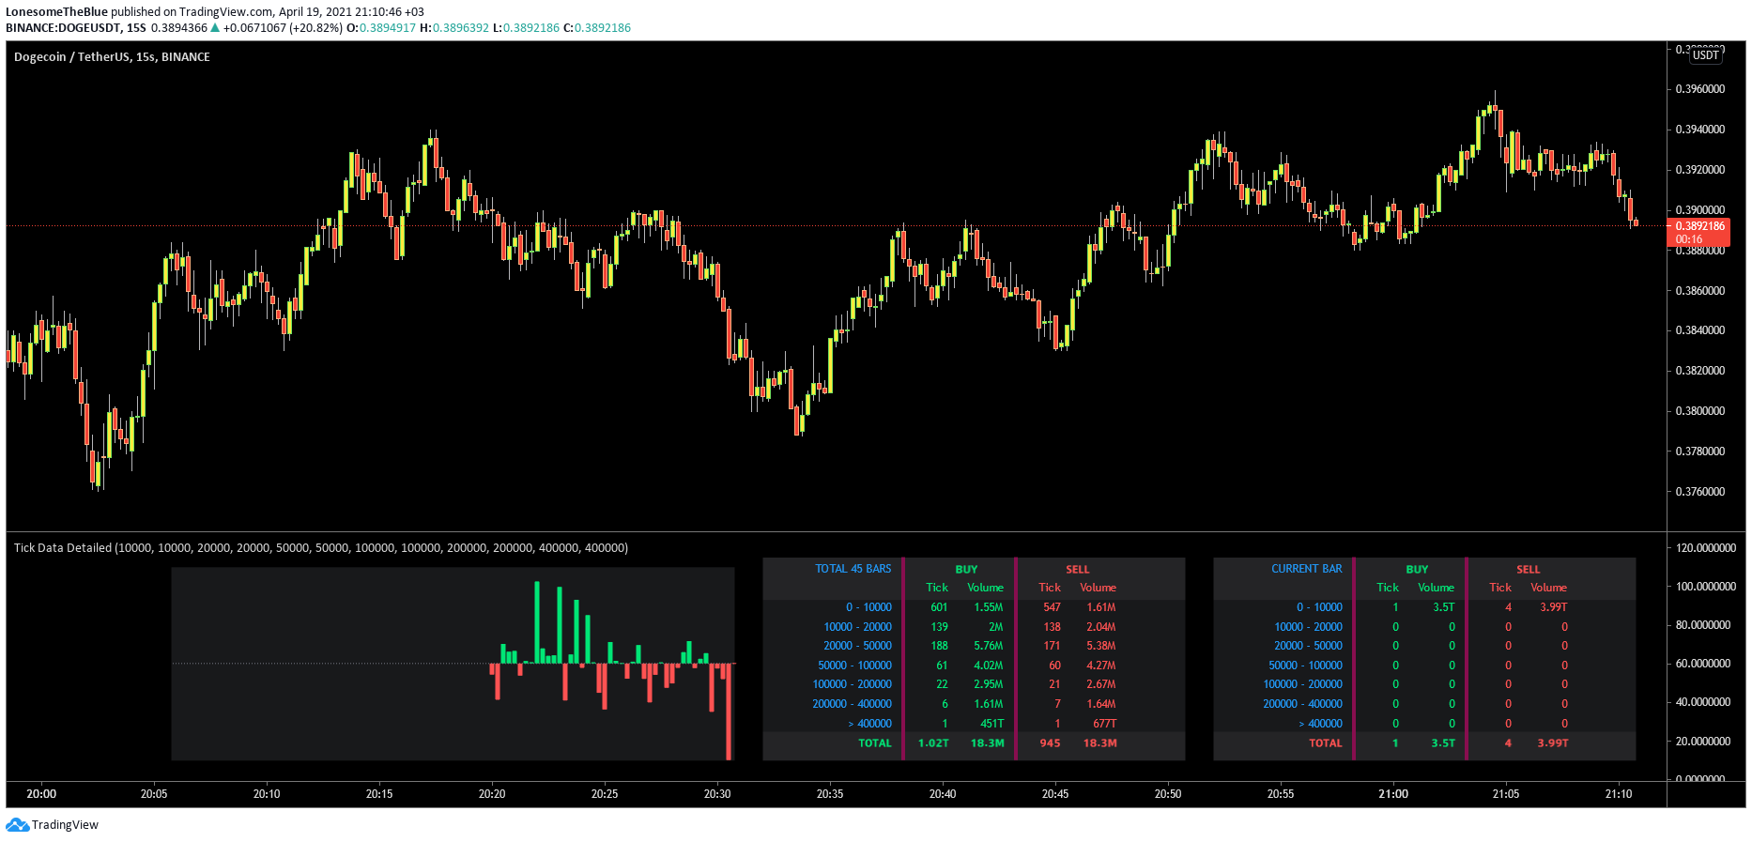Click the Tick Data Detailed indicator title
1752x842 pixels.
(320, 548)
